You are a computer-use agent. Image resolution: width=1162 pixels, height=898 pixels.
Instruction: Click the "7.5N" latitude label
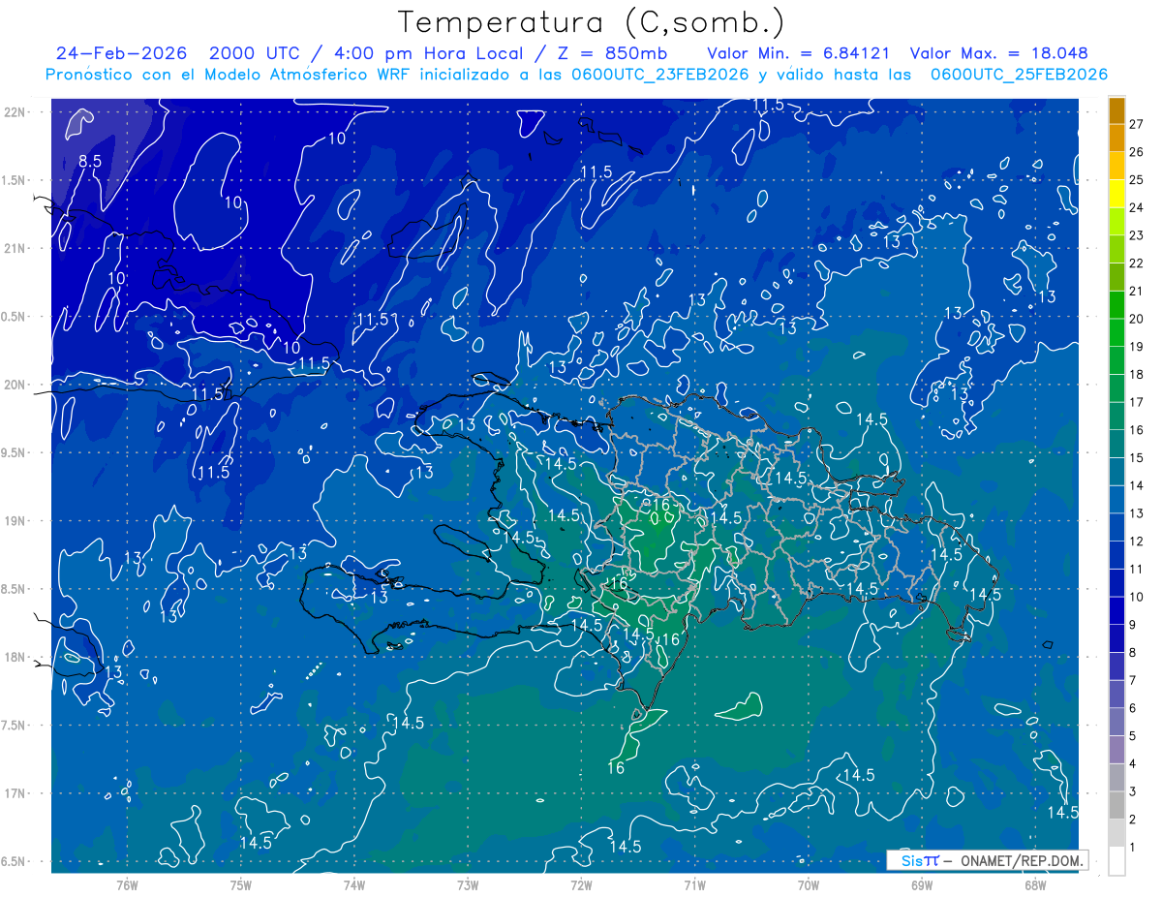14,725
